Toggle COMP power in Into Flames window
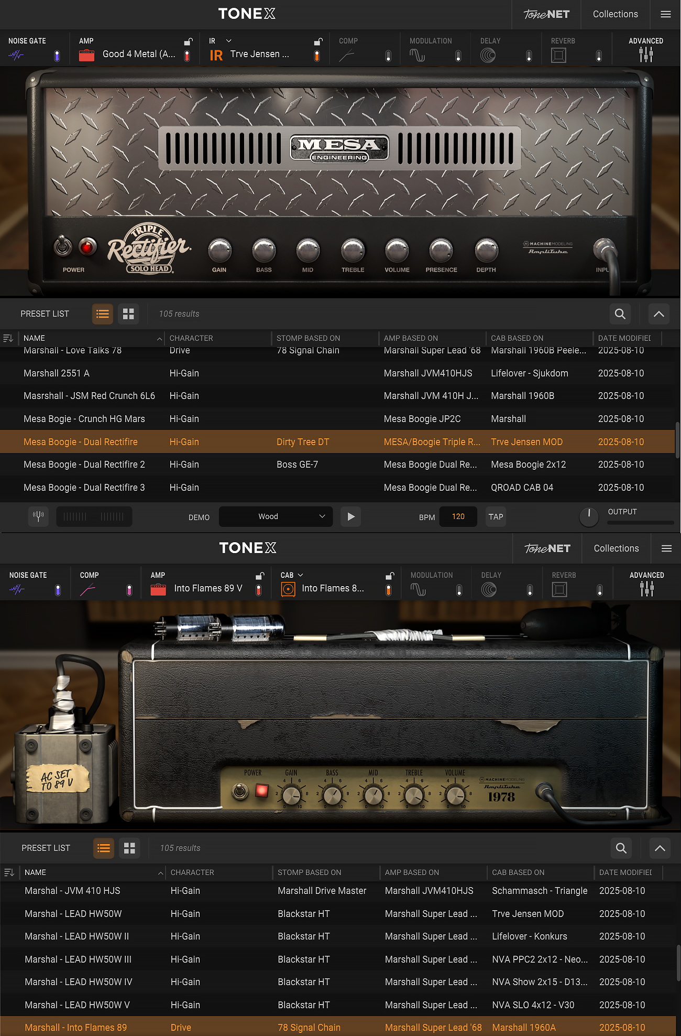This screenshot has width=681, height=1036. tap(129, 590)
